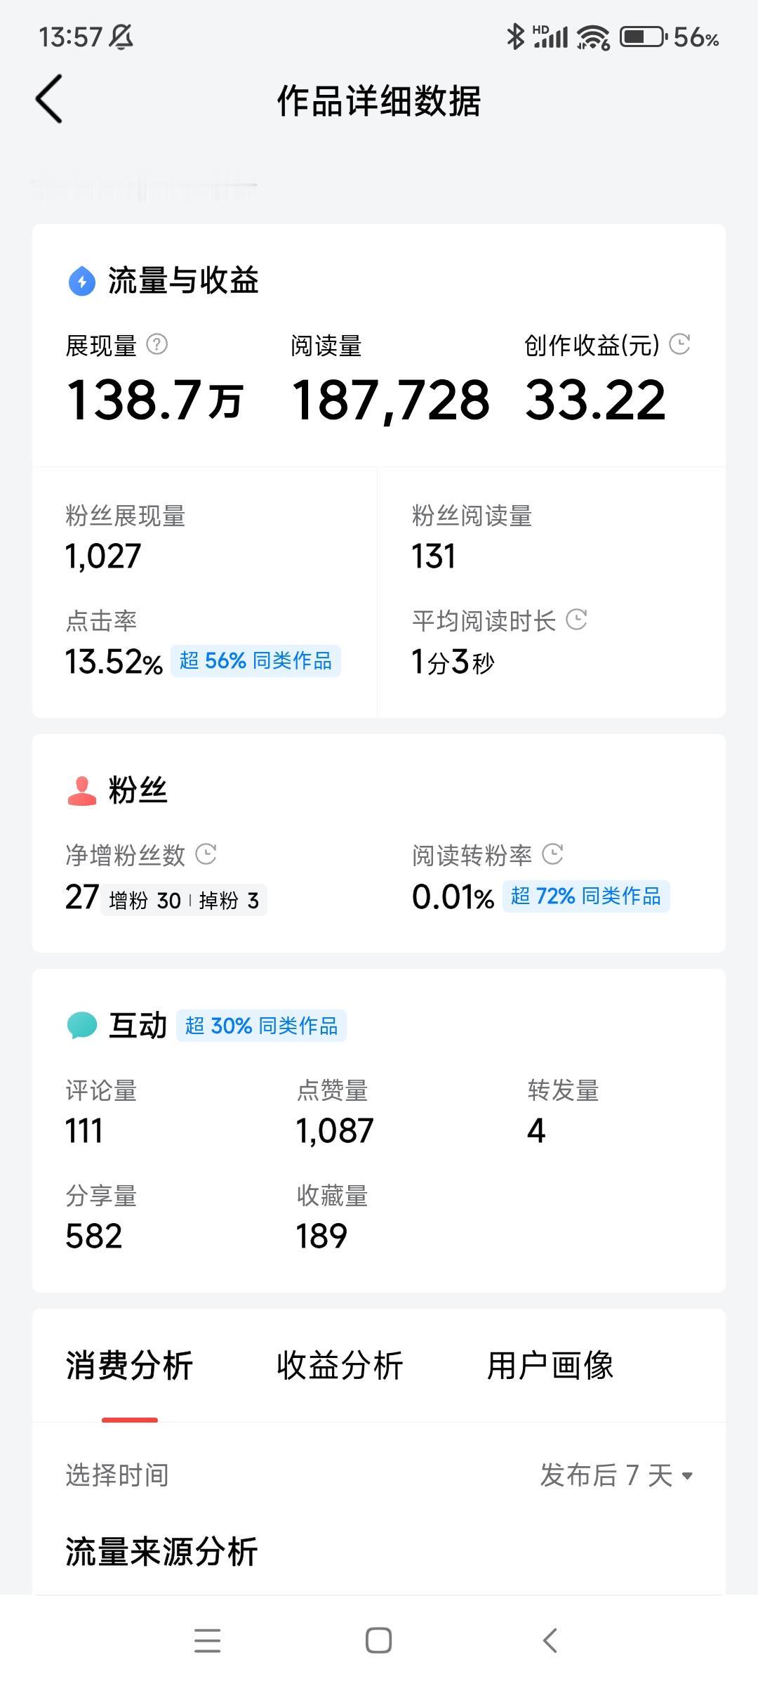Tap clock icon next to 净增粉丝数

206,854
